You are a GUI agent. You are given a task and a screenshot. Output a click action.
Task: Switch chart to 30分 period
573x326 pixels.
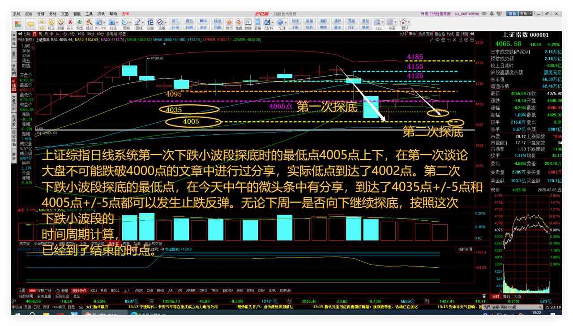point(90,34)
